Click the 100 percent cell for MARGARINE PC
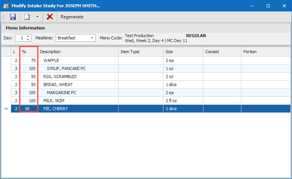The height and width of the screenshot is (179, 292). point(29,93)
